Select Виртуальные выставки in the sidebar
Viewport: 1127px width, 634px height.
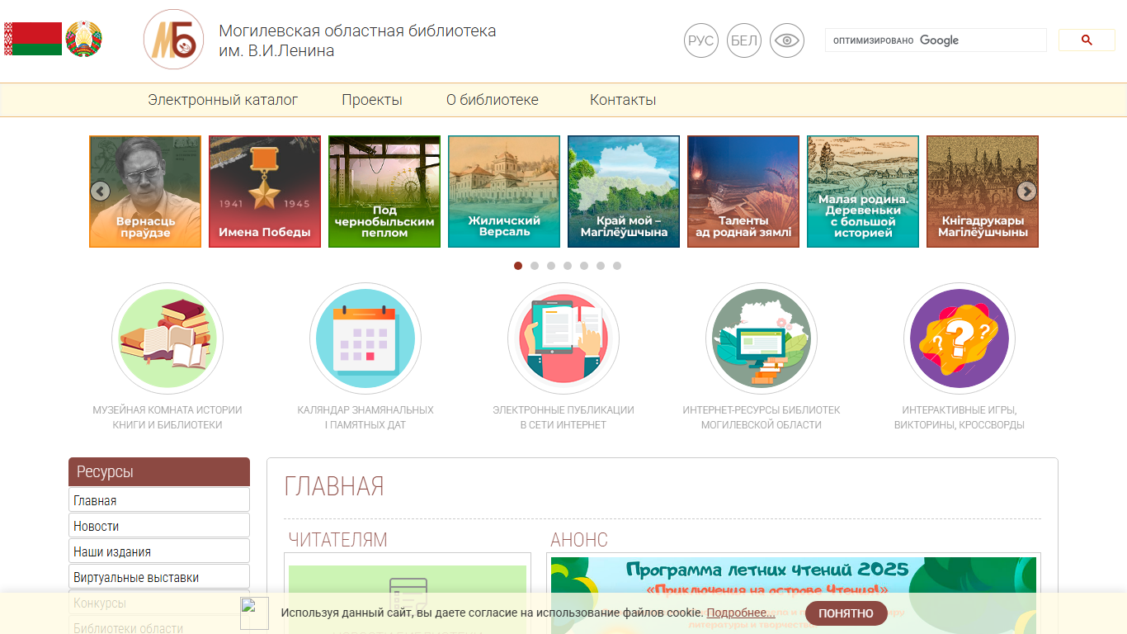tap(159, 577)
